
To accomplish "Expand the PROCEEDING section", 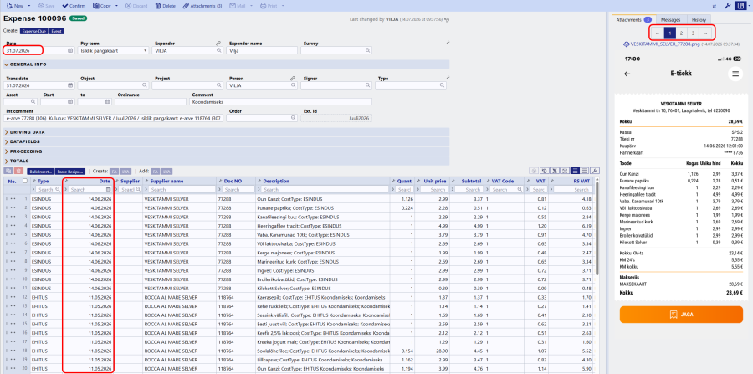I will [x=226, y=151].
